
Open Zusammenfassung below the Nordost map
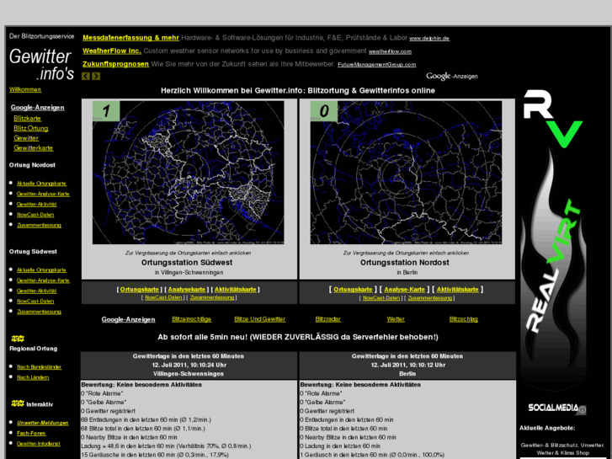pos(429,297)
